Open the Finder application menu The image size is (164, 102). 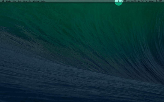pyautogui.click(x=9, y=1)
